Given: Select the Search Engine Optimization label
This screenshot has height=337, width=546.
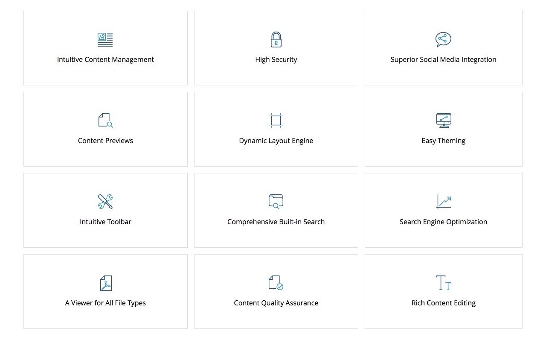Looking at the screenshot, I should pyautogui.click(x=444, y=222).
